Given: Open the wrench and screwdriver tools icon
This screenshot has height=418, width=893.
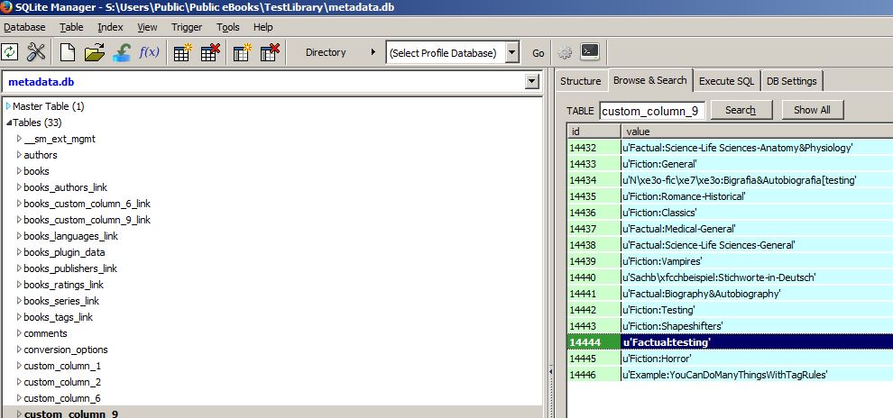Looking at the screenshot, I should [36, 52].
